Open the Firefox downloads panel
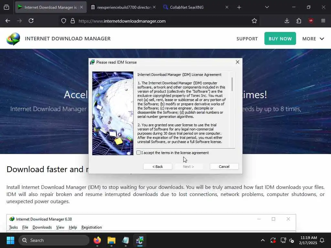 [x=287, y=21]
